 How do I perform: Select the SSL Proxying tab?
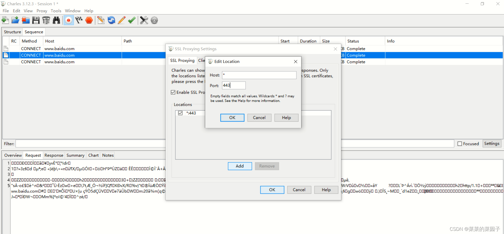[x=182, y=60]
